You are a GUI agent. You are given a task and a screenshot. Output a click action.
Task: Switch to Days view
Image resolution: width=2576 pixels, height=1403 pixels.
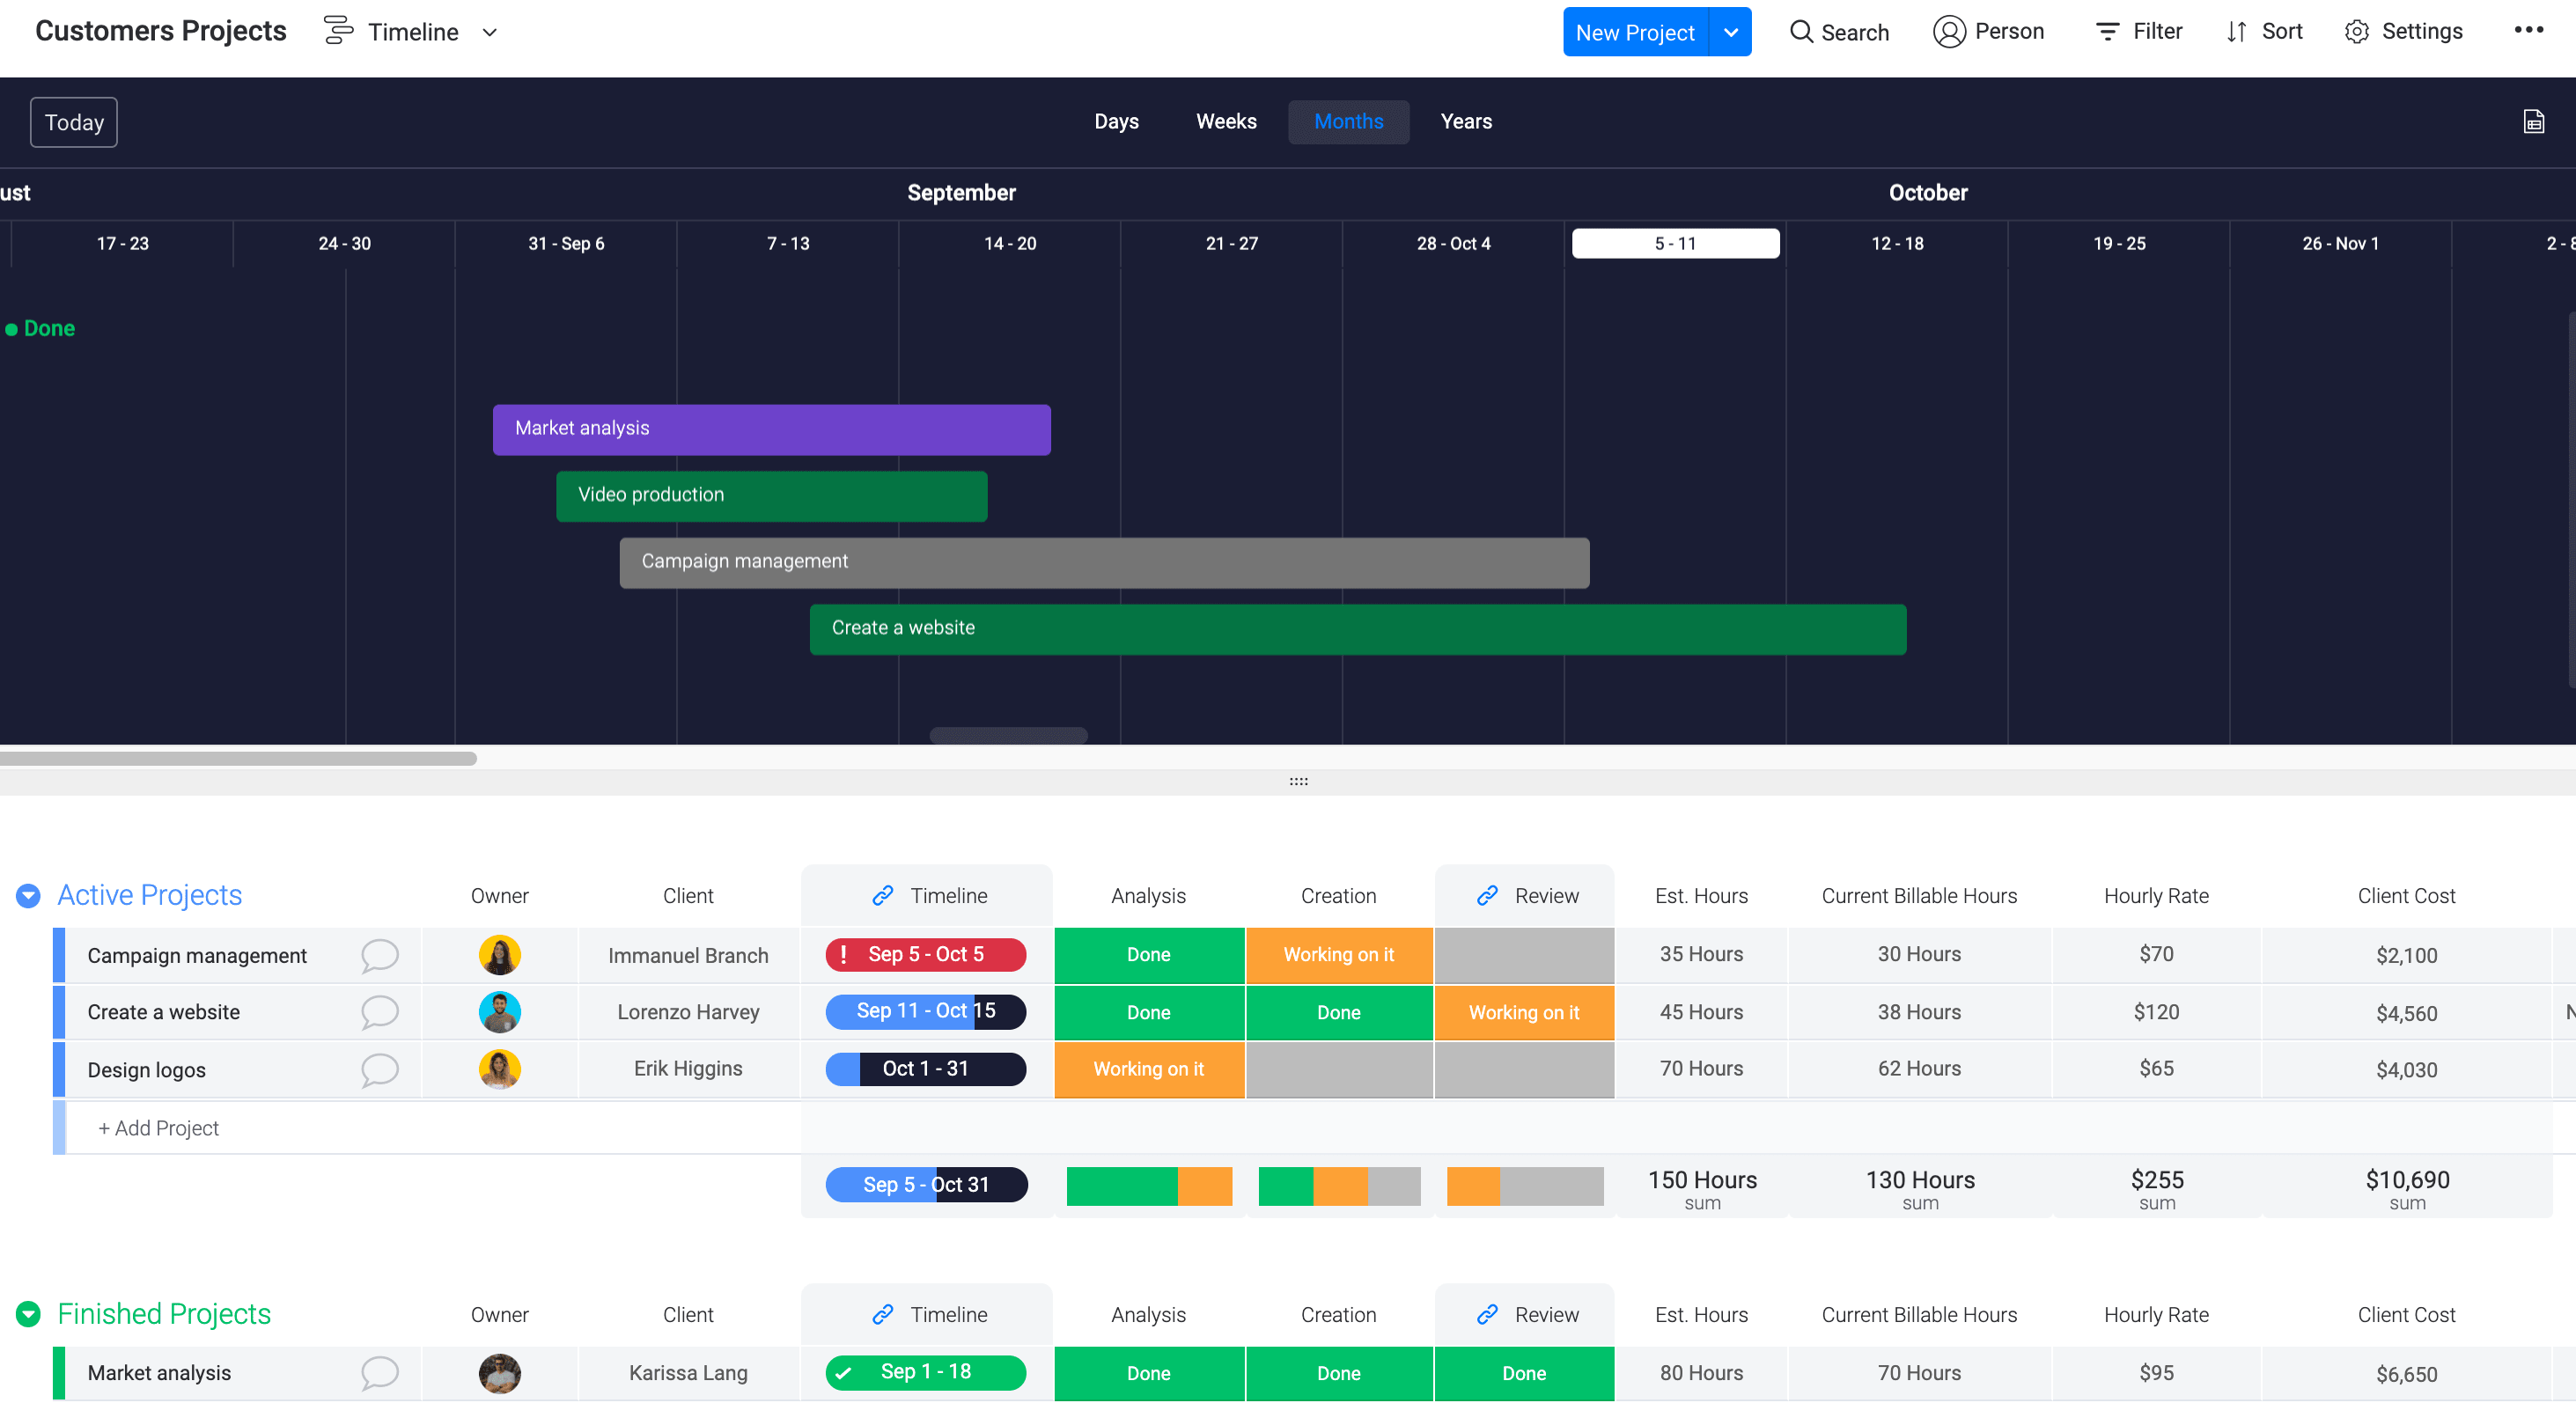tap(1116, 121)
